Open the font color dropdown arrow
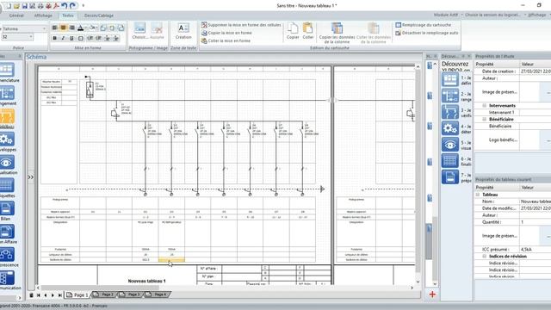This screenshot has height=310, width=551. 85,28
